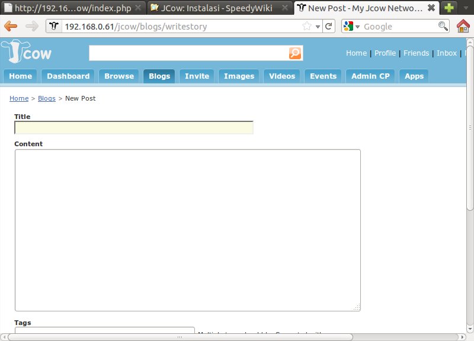Image resolution: width=474 pixels, height=341 pixels.
Task: Go to the Videos navigation tab
Action: 282,76
